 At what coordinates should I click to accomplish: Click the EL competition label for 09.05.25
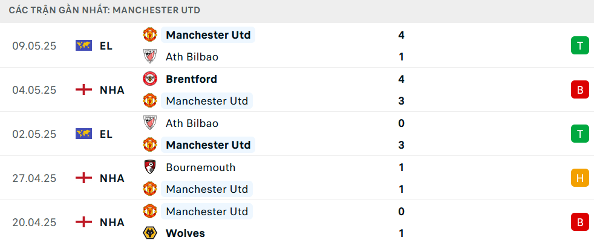[x=106, y=46]
